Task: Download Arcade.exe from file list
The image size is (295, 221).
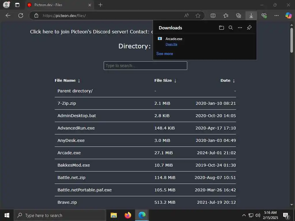Action: [x=69, y=153]
